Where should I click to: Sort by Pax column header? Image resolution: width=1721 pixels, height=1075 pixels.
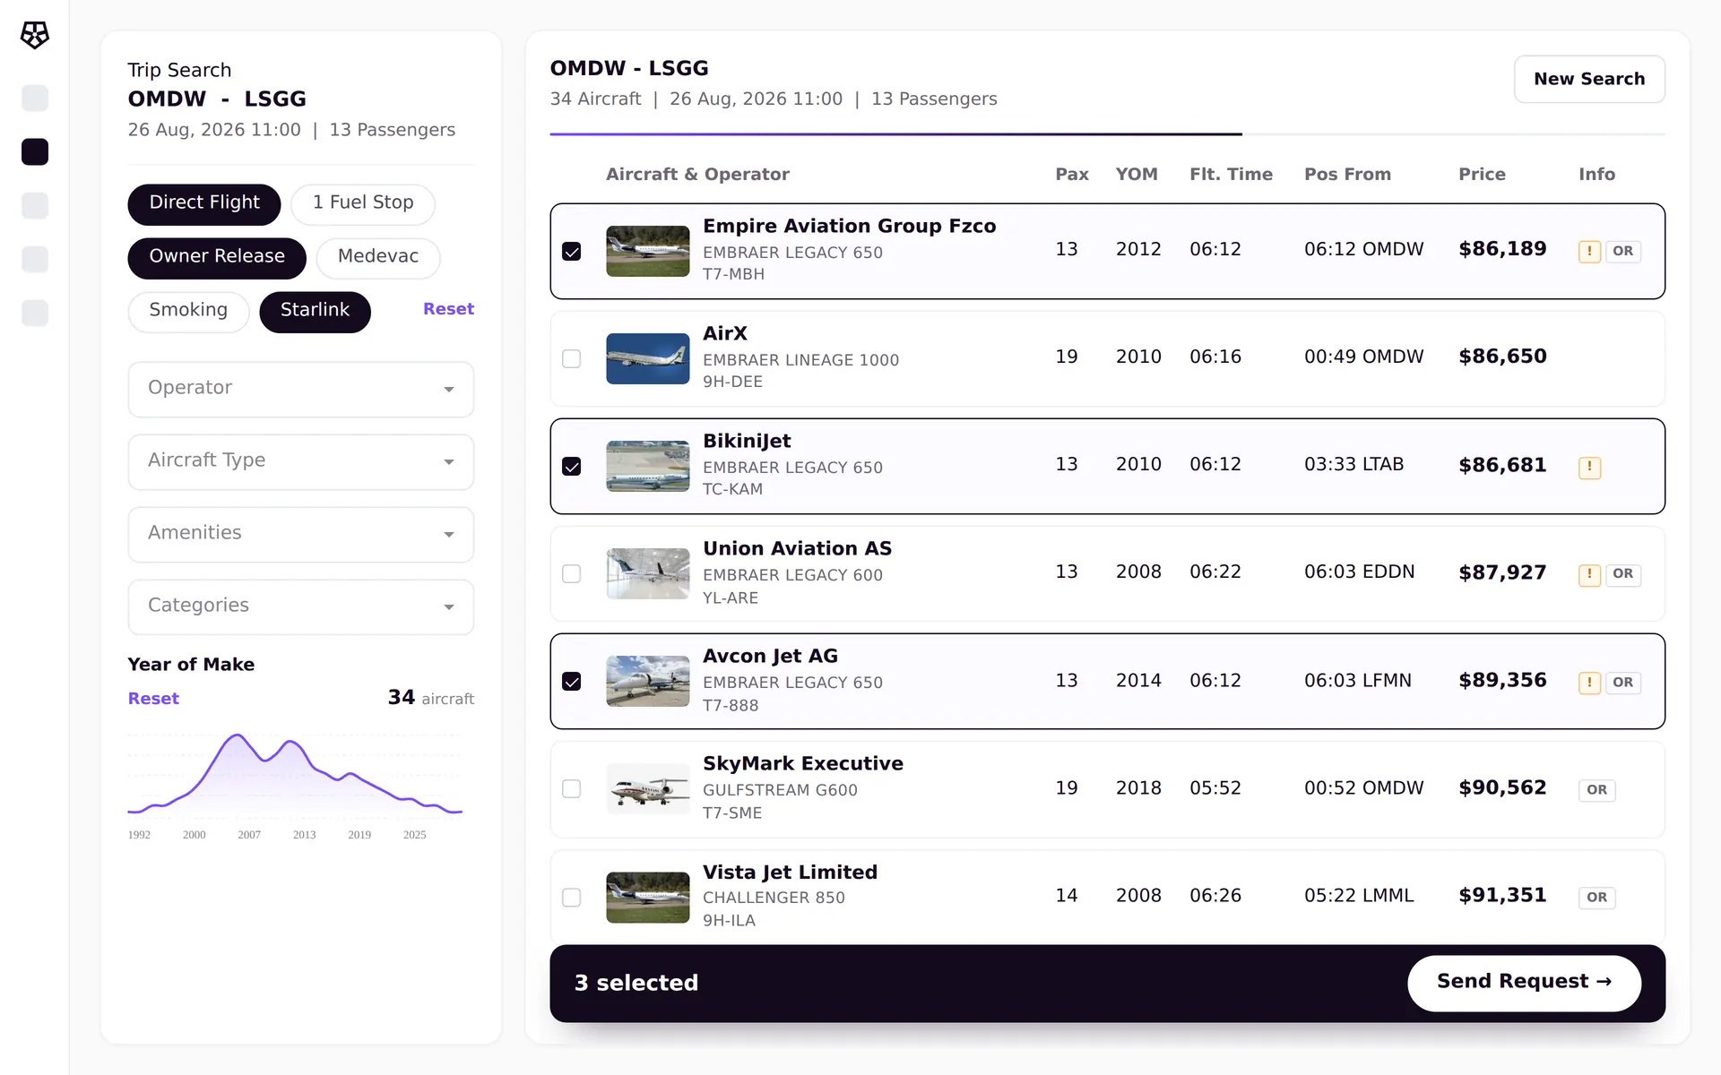[x=1072, y=175]
